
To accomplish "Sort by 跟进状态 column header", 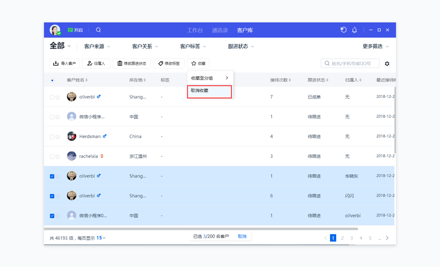I will 318,80.
